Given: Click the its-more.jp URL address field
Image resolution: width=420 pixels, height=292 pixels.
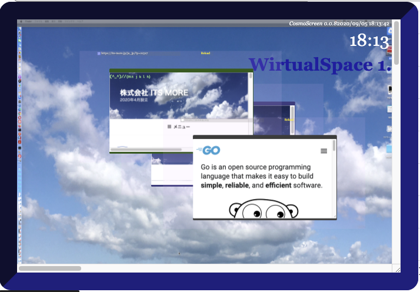Looking at the screenshot, I should tap(124, 53).
